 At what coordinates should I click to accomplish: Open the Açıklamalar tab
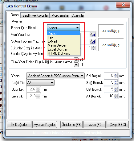(x=60, y=15)
